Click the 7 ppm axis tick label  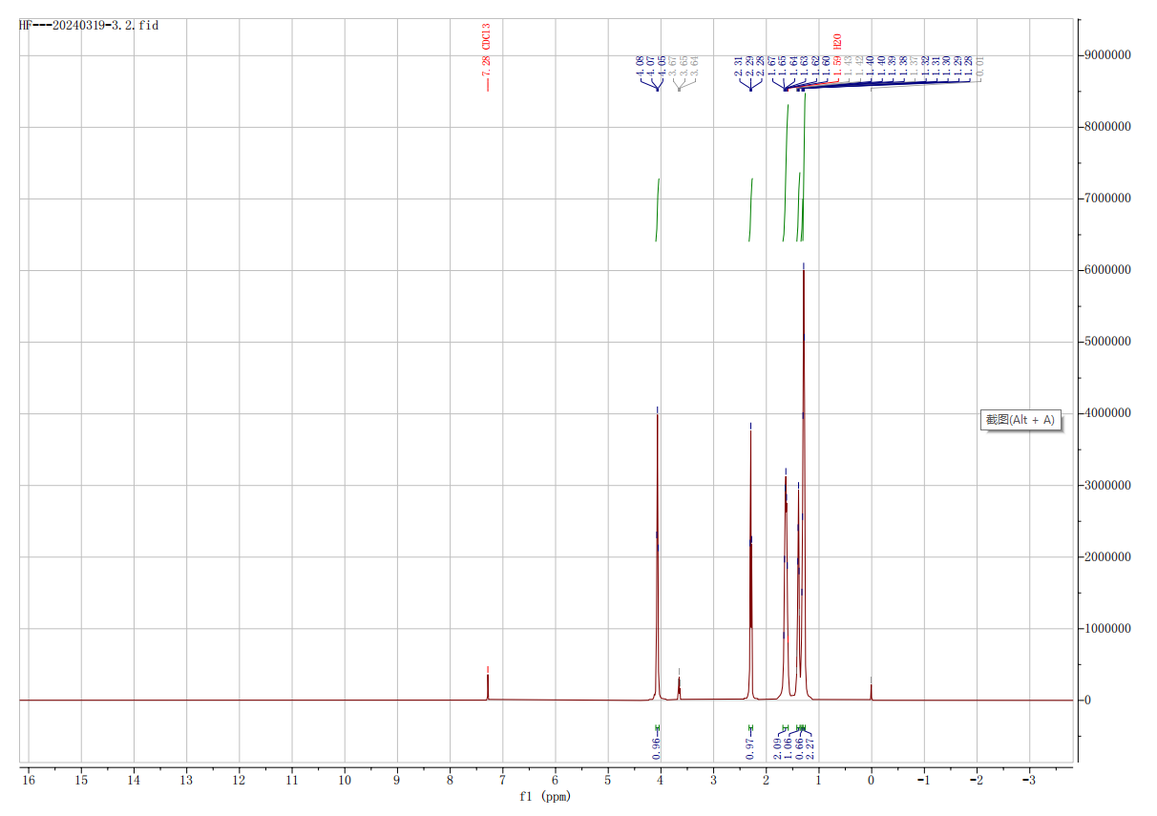(x=502, y=780)
